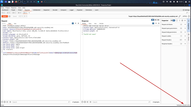Click Inspector collapse-all icon
The height and width of the screenshot is (107, 191).
point(180,20)
